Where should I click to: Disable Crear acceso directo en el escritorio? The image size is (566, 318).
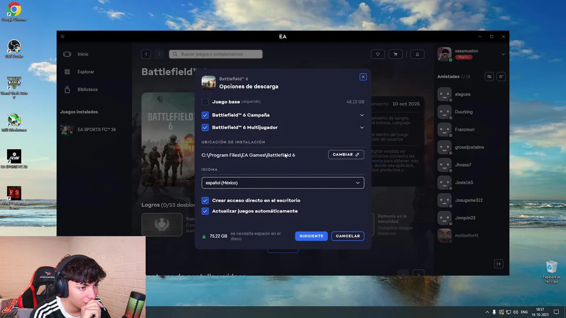(x=205, y=201)
